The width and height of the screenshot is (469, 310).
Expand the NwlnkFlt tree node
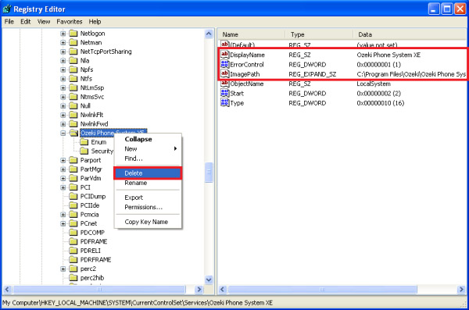point(63,115)
